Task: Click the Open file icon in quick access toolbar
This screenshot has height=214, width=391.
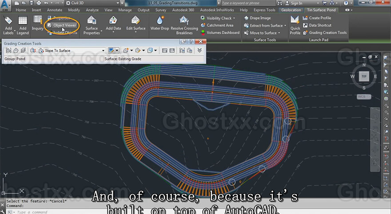Action: [24, 3]
